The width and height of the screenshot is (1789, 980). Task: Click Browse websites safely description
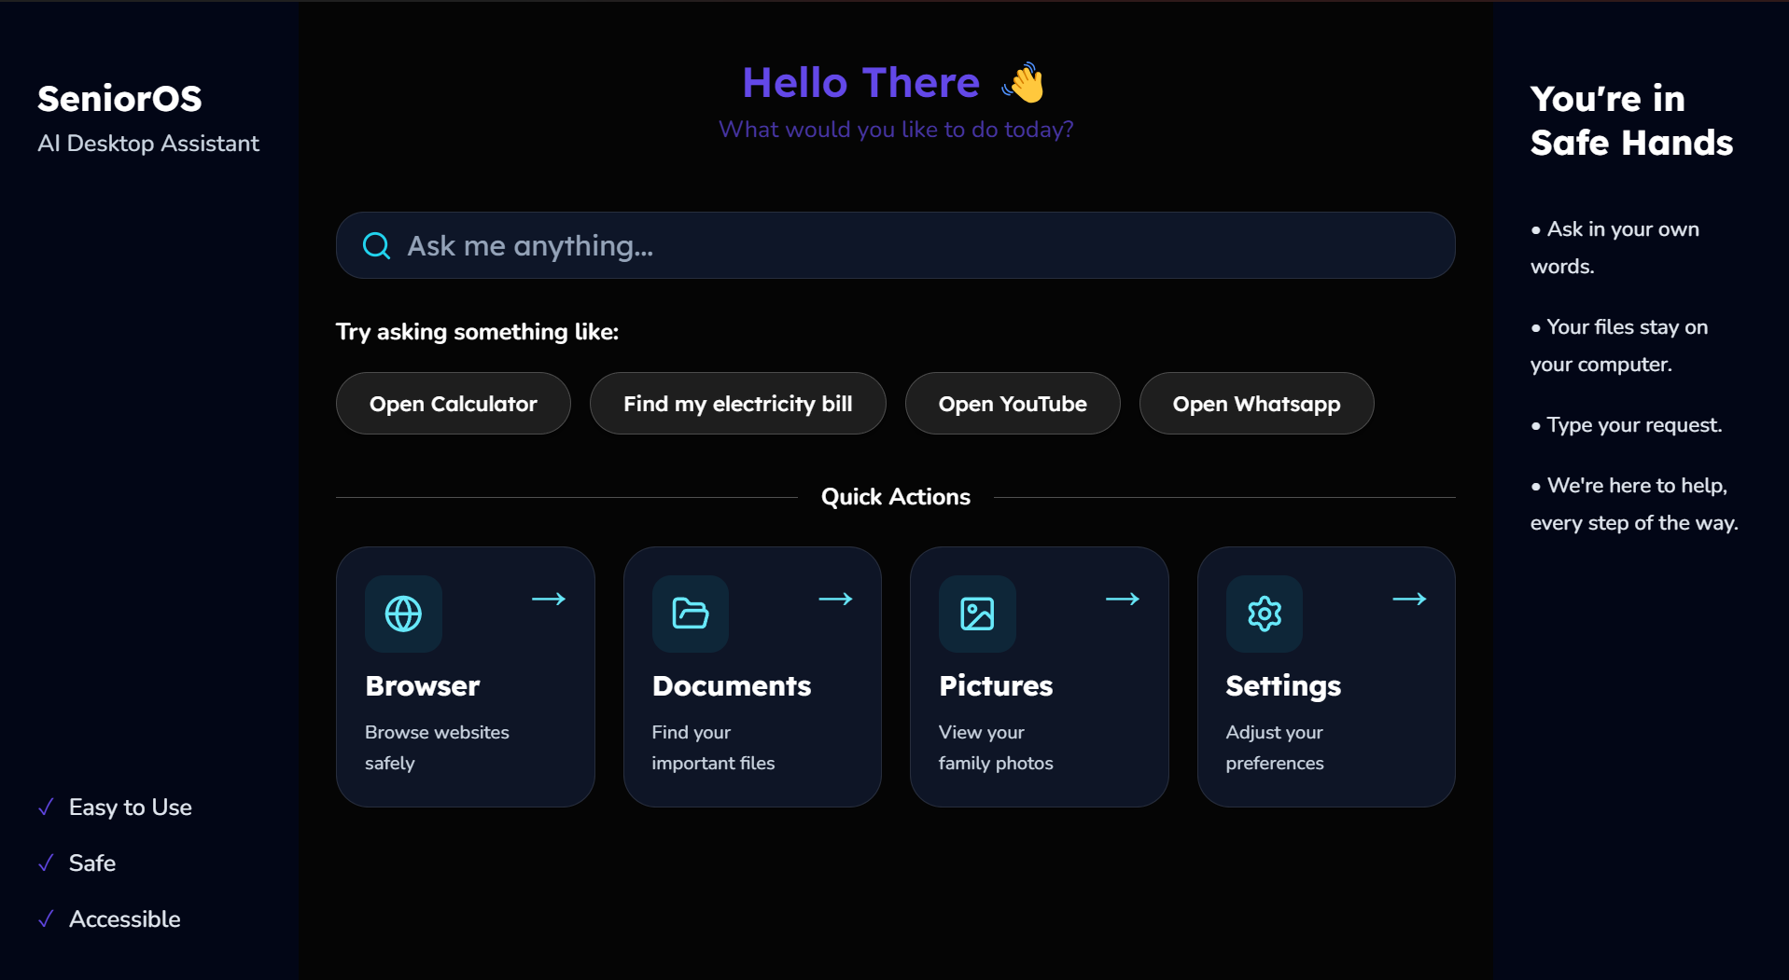[x=437, y=748]
